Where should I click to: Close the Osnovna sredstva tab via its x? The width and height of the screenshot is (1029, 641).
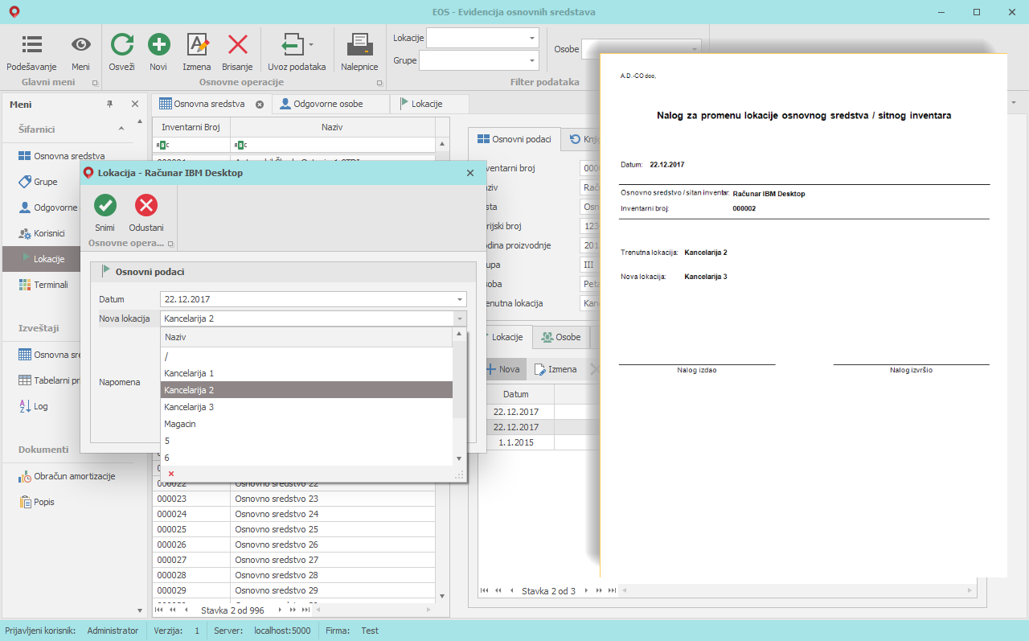click(260, 105)
